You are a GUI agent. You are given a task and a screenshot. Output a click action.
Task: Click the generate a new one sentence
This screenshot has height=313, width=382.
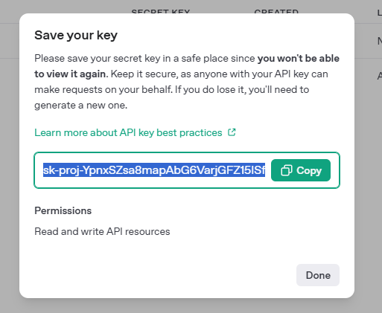(x=80, y=106)
